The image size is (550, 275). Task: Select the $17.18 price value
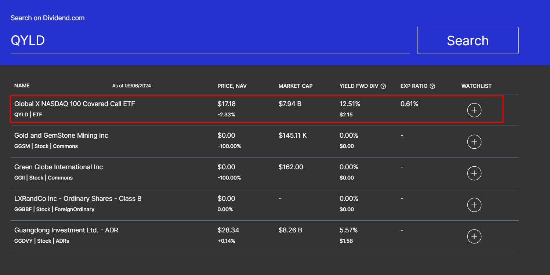227,104
